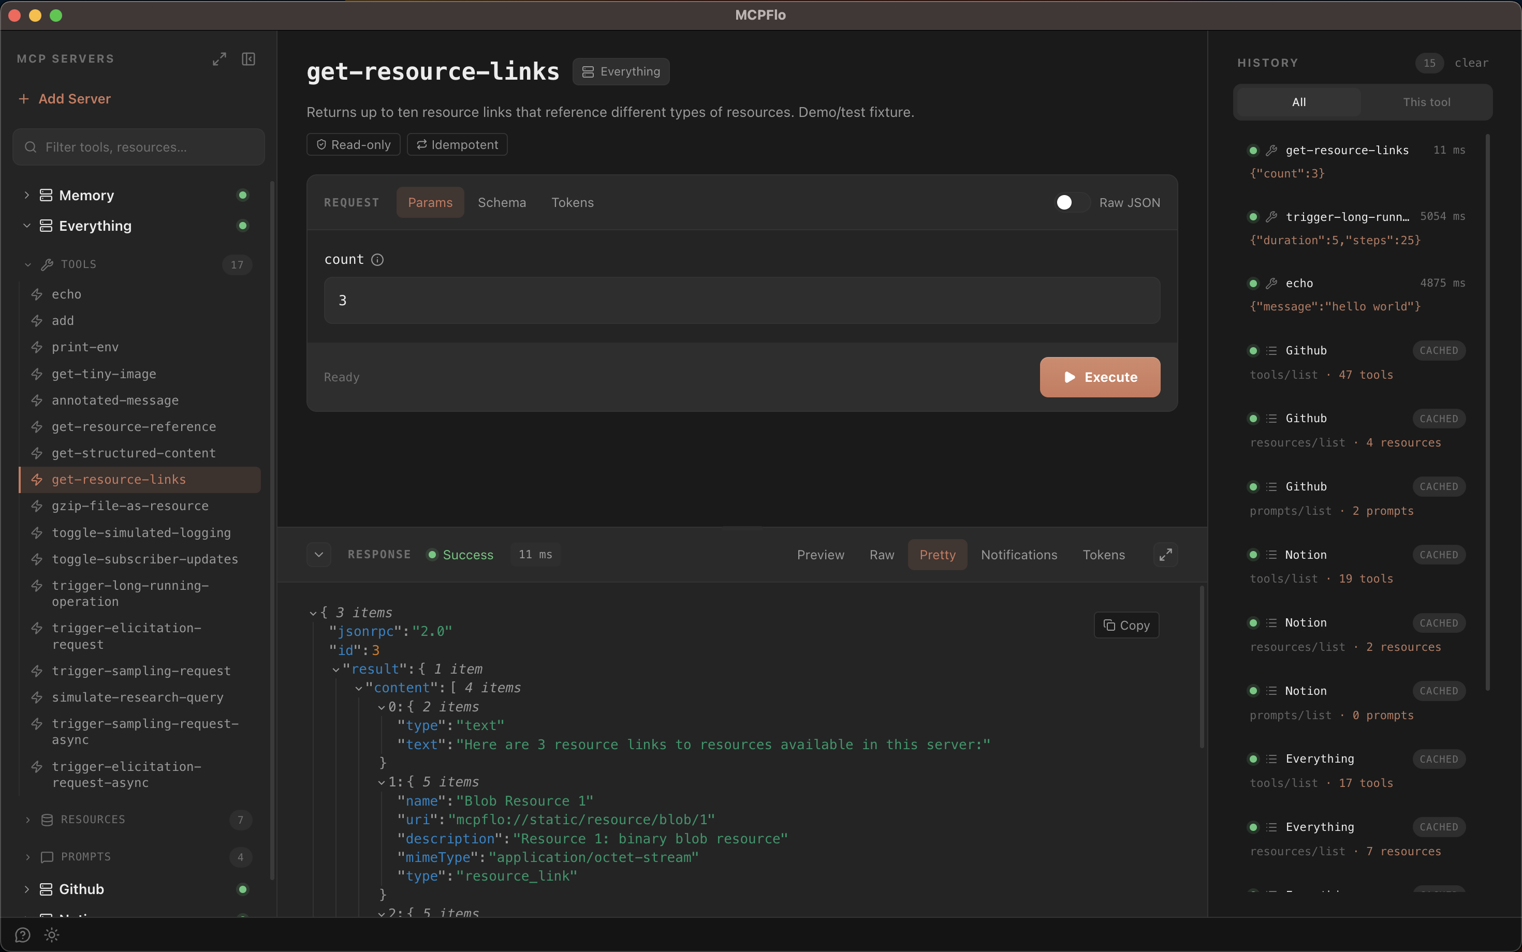Click the Github server icon in sidebar

[x=46, y=889]
